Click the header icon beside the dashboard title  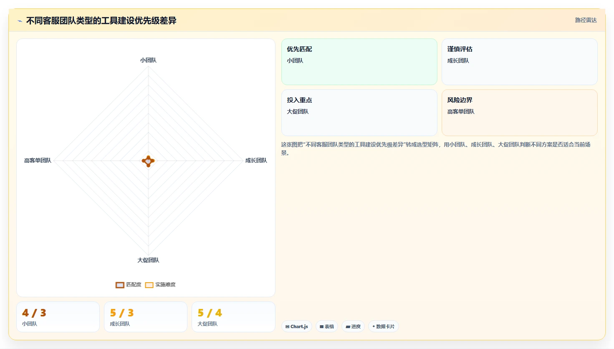20,21
